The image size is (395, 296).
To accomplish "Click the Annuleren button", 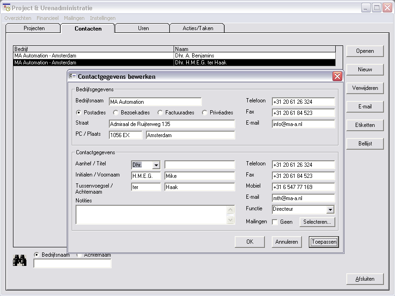I will (287, 242).
